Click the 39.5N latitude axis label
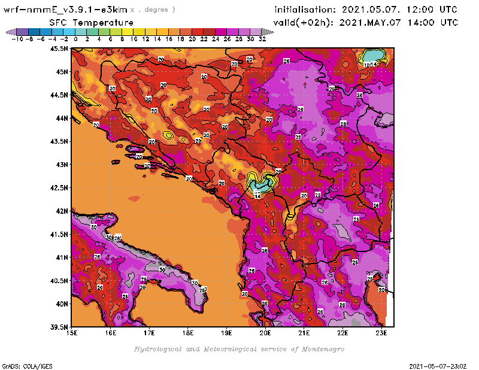This screenshot has width=479, height=370. click(59, 327)
